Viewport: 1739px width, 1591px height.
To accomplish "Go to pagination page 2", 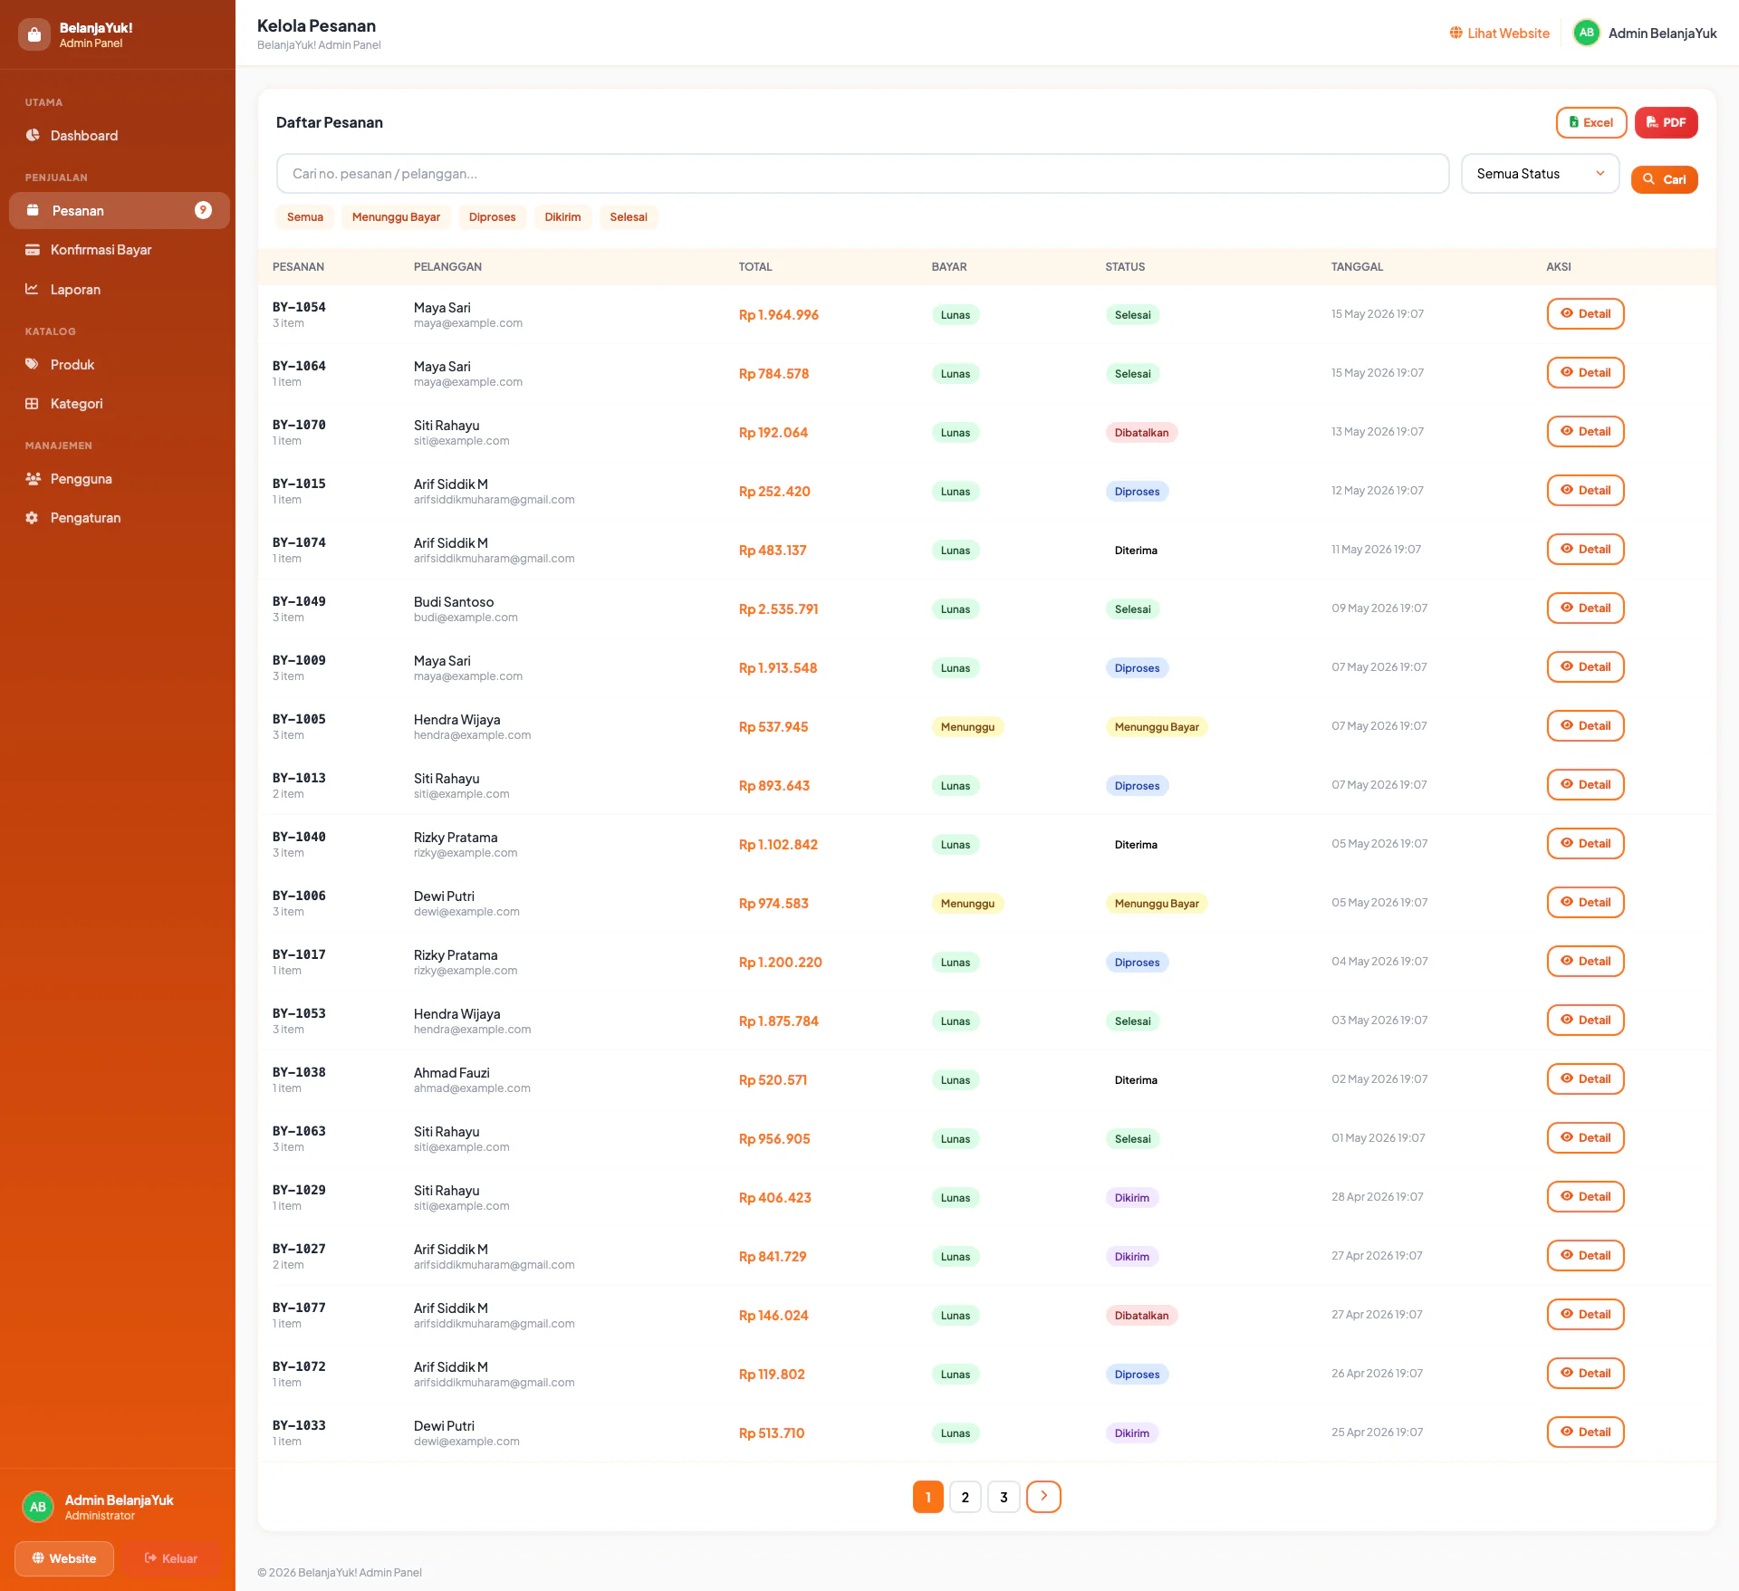I will click(966, 1497).
